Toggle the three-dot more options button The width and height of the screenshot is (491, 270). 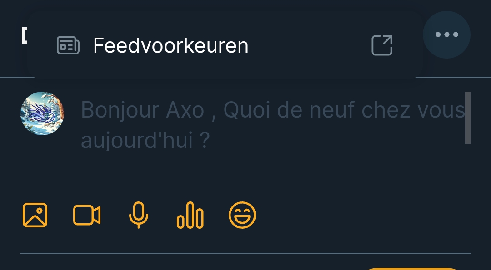coord(446,34)
